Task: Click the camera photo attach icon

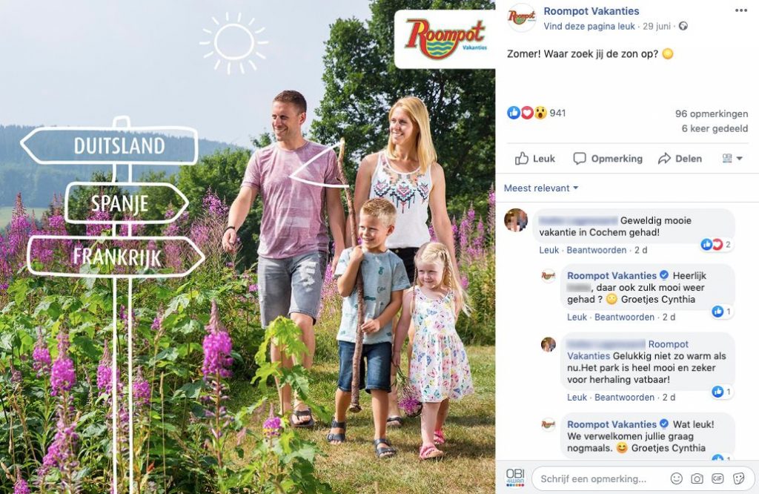Action: [x=697, y=478]
